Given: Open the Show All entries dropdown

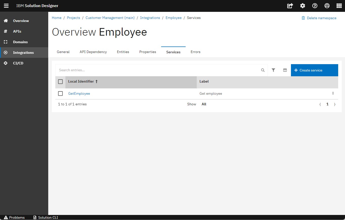Looking at the screenshot, I should (204, 104).
